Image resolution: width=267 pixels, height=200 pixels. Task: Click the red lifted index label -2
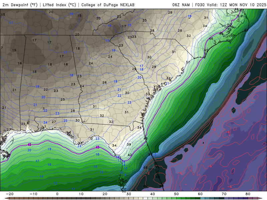pos(148,173)
